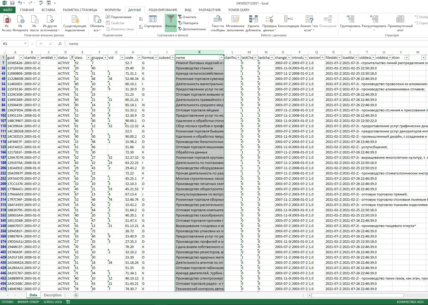Open the Refresh all (Обновить все) menu
The width and height of the screenshot is (428, 305).
(x=97, y=23)
